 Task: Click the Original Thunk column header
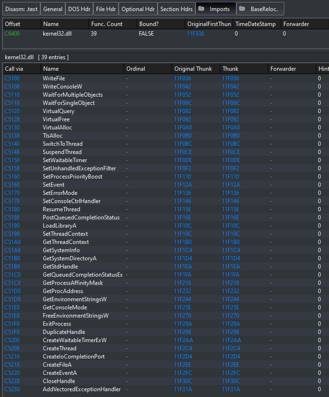point(196,69)
